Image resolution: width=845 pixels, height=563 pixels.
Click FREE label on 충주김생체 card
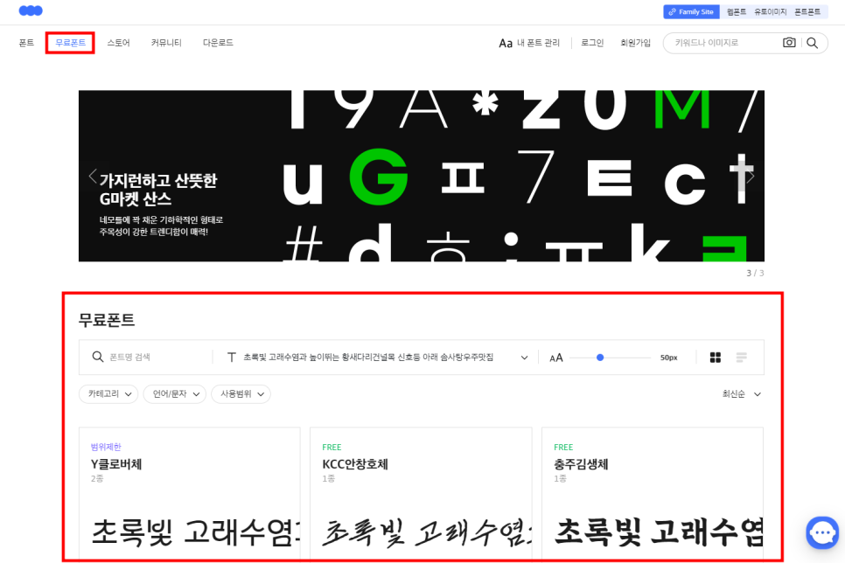563,448
